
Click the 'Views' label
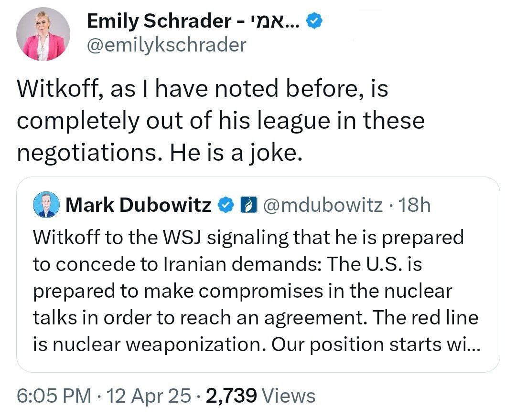288,396
